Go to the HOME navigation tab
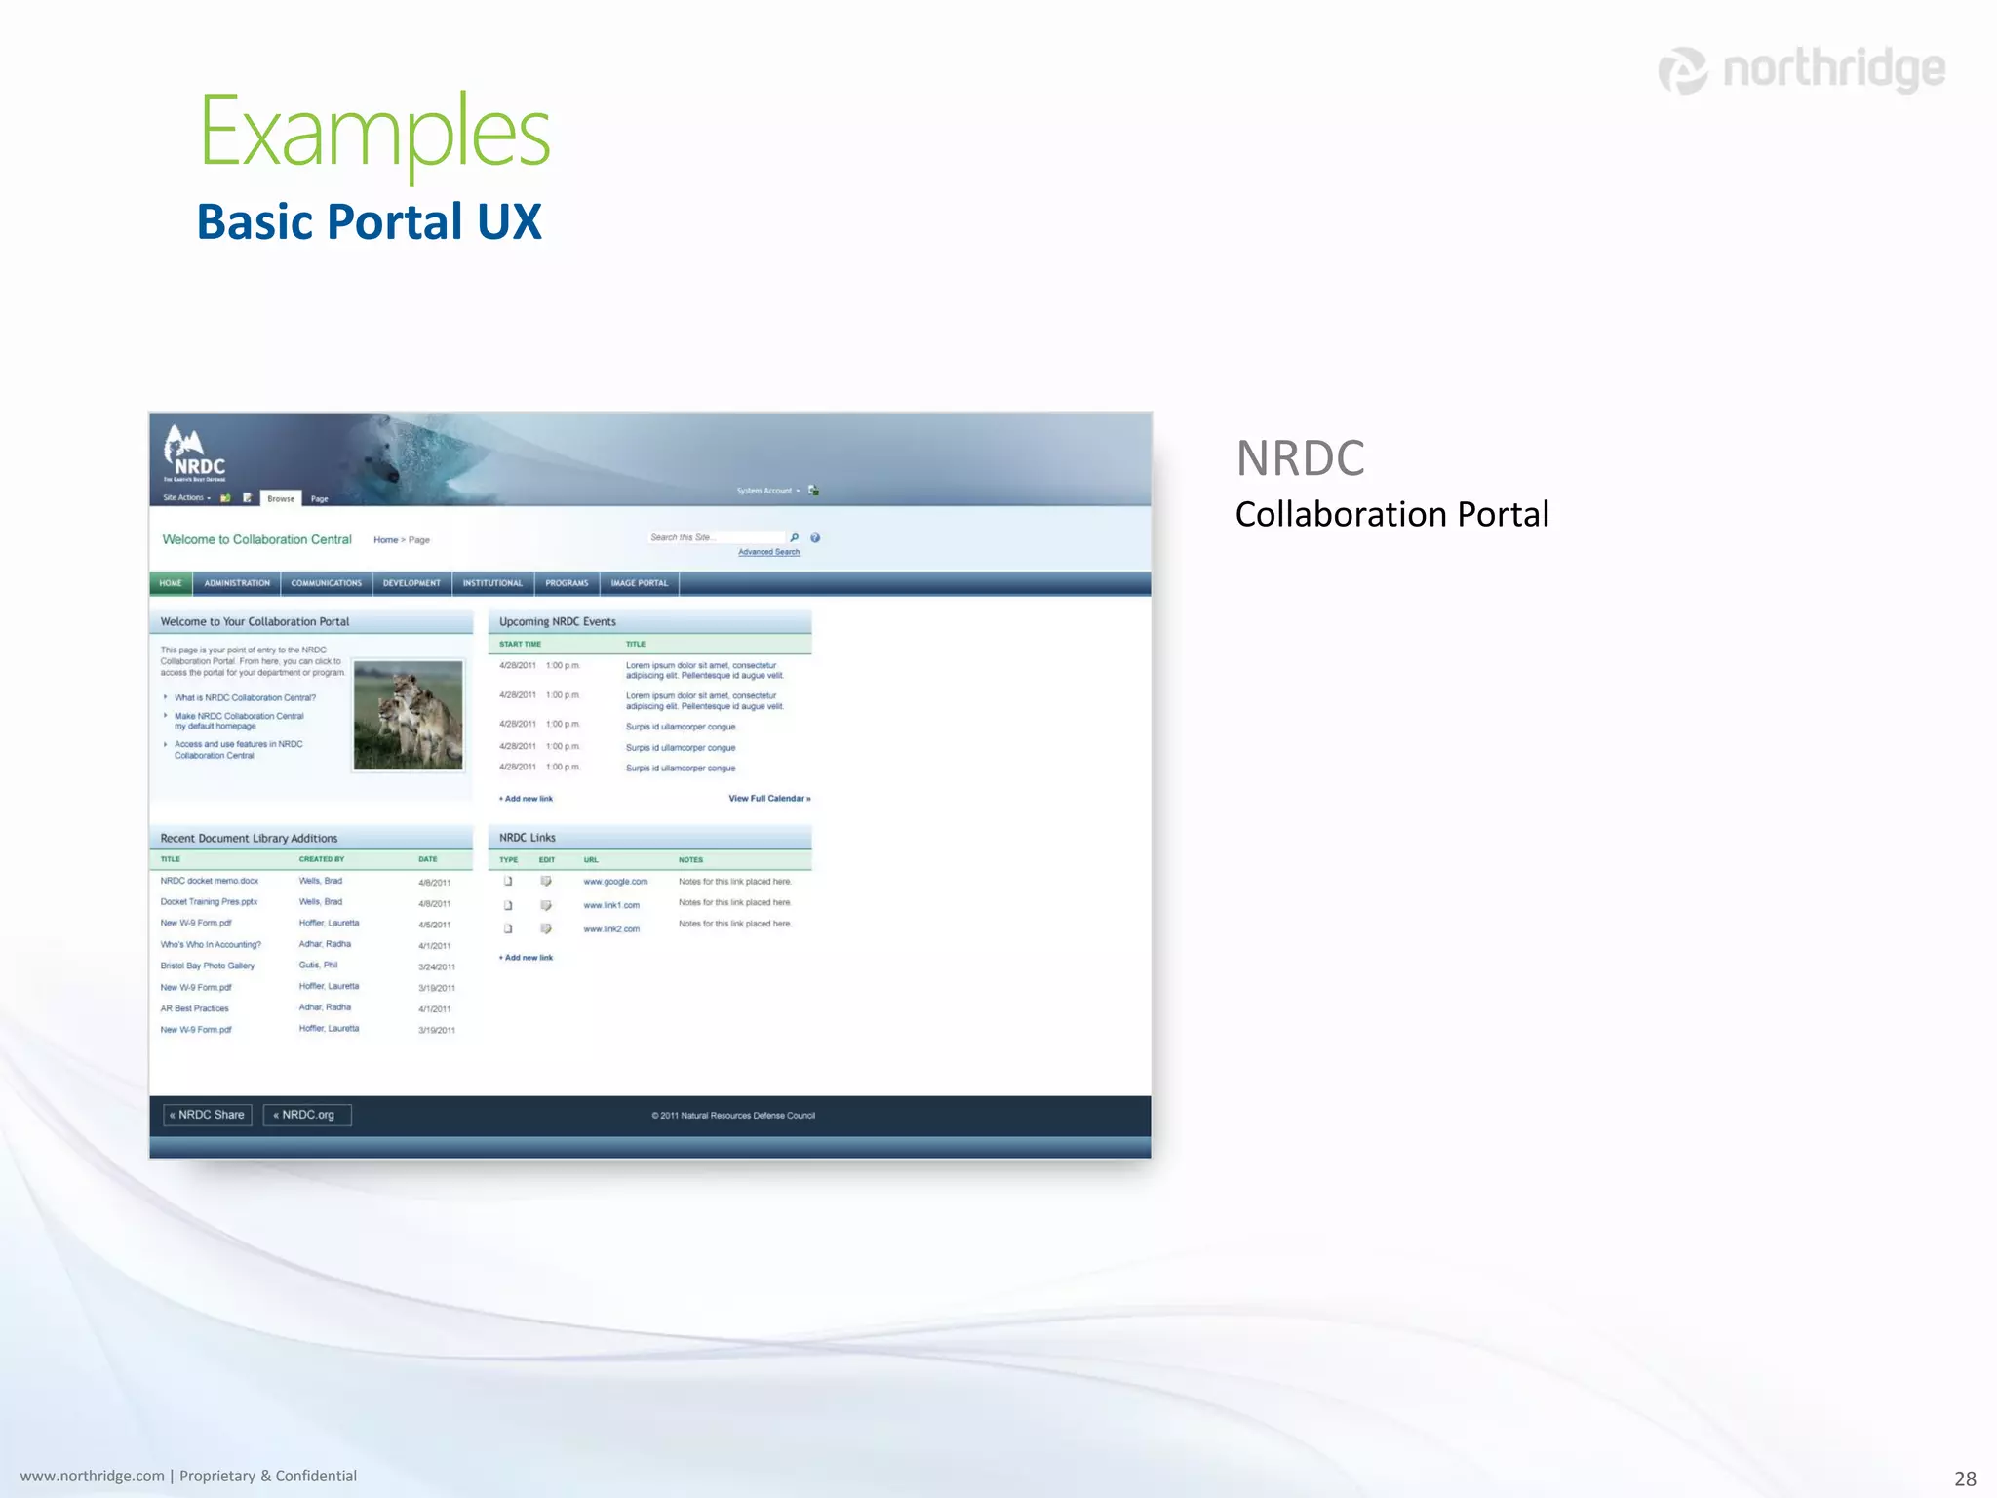Viewport: 1997px width, 1498px height. coord(171,583)
